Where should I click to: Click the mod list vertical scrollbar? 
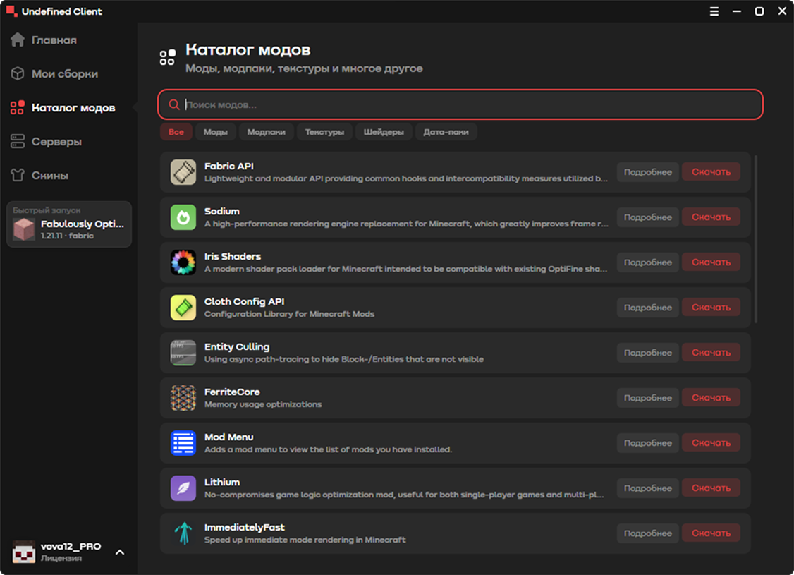755,239
